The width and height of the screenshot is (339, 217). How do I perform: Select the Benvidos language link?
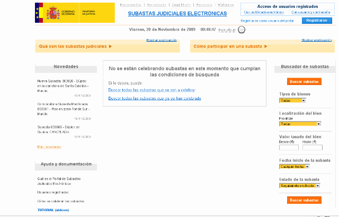(x=204, y=5)
